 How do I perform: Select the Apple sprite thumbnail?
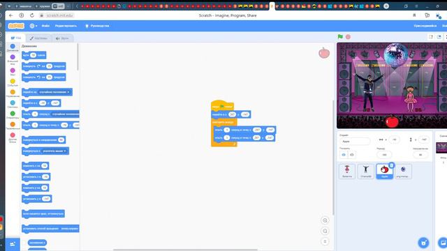tap(384, 171)
